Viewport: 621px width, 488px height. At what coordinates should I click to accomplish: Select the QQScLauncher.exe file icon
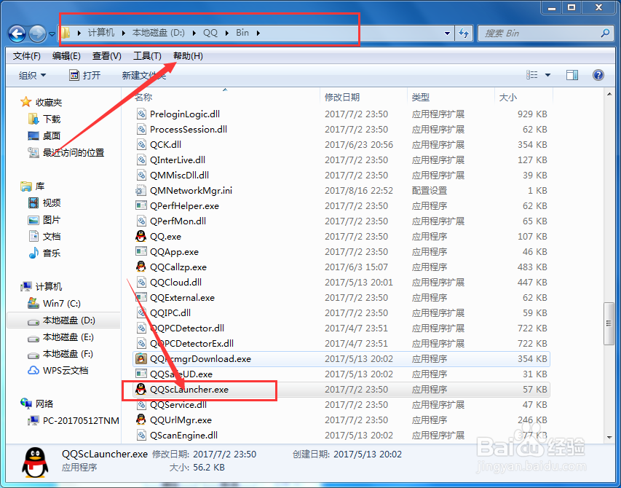[x=141, y=390]
